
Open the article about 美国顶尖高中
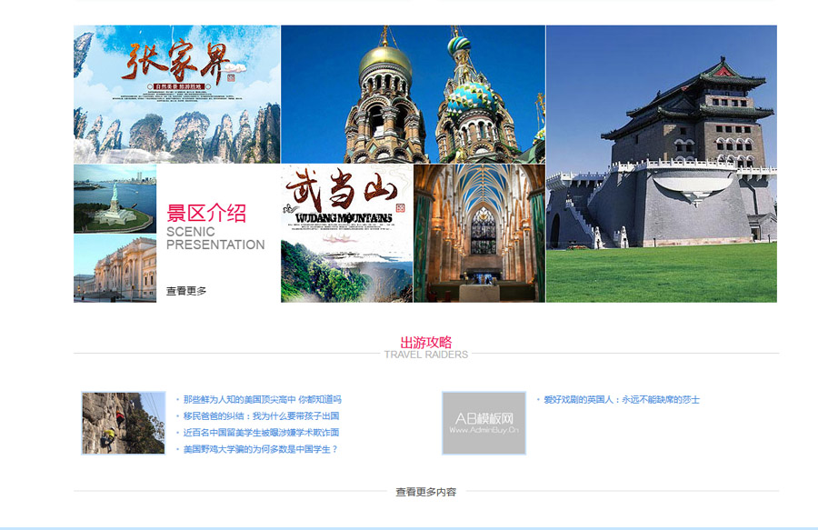262,400
